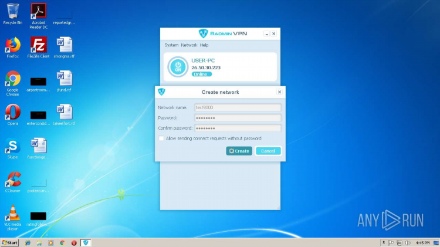Open the Help menu in Radmin VPN
440x247 pixels.
(x=204, y=45)
